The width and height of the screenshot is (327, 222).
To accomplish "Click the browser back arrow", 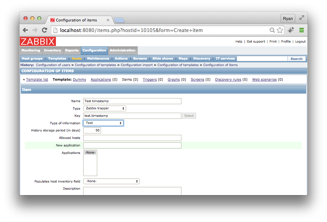I will (26, 30).
